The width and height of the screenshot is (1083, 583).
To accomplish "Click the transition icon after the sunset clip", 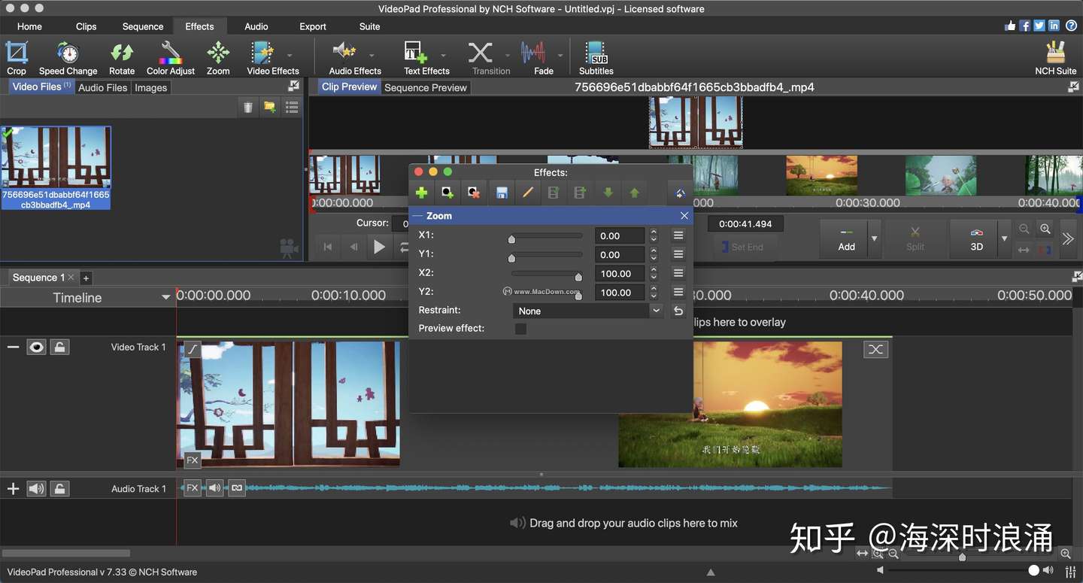I will coord(875,349).
